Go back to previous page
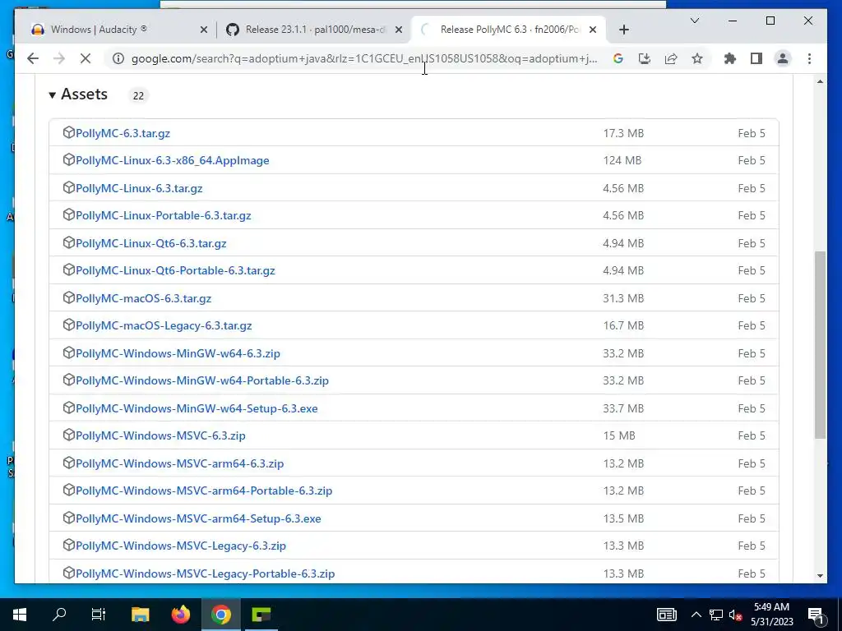 (33, 58)
